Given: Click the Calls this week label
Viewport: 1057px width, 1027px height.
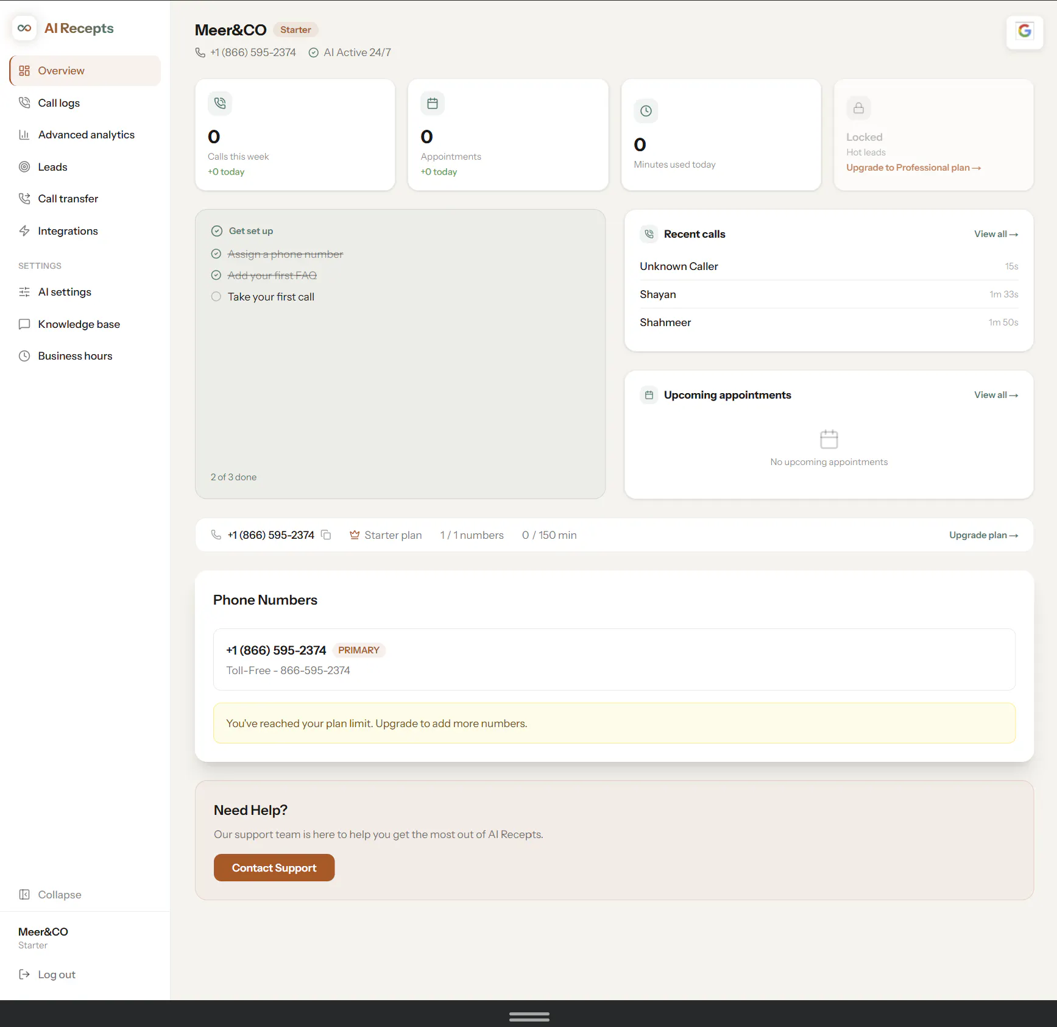Looking at the screenshot, I should coord(238,157).
